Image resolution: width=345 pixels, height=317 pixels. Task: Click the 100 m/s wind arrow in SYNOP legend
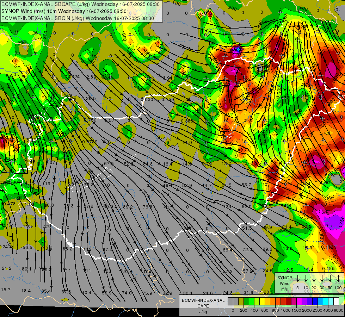tap(338, 279)
